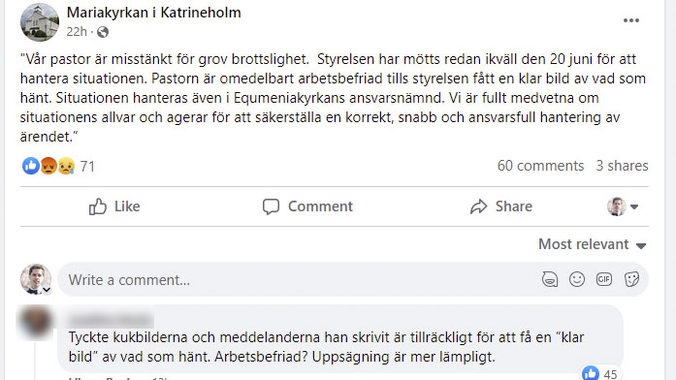The height and width of the screenshot is (380, 676).
Task: Click the angry face reaction icon
Action: coord(48,166)
